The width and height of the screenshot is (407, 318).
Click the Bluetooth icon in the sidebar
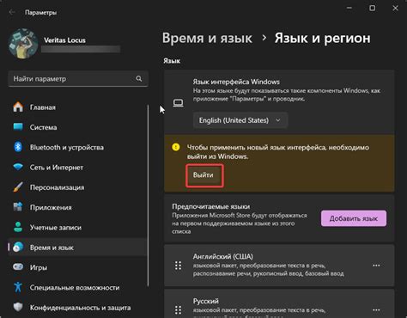click(x=18, y=147)
